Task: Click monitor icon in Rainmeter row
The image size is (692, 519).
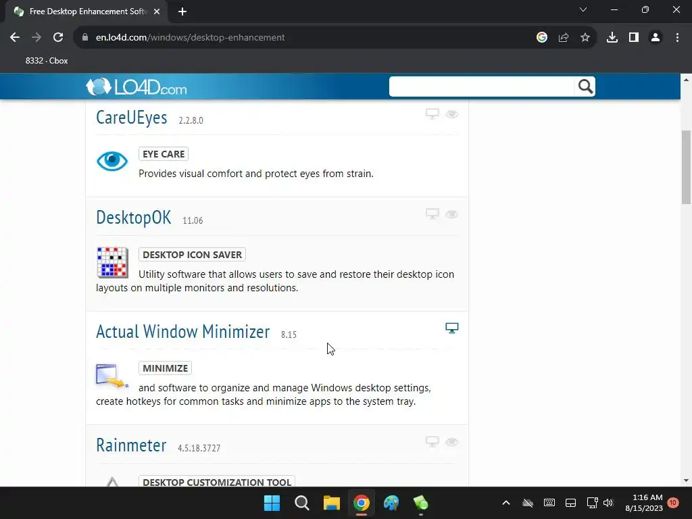Action: (432, 441)
